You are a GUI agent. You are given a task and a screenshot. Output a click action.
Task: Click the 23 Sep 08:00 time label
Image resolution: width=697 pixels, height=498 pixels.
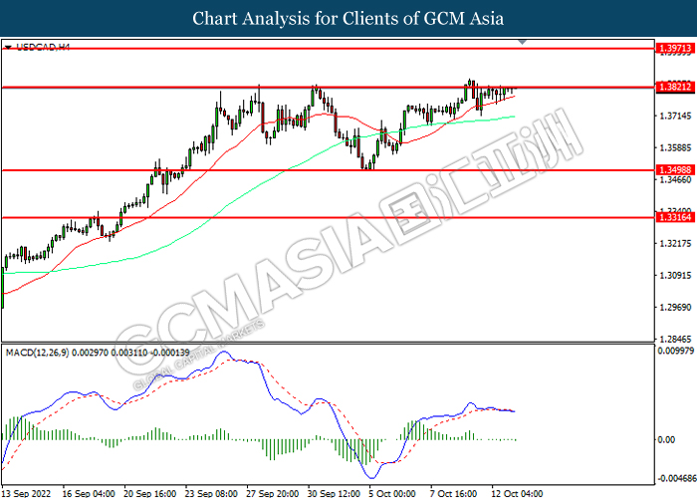211,493
